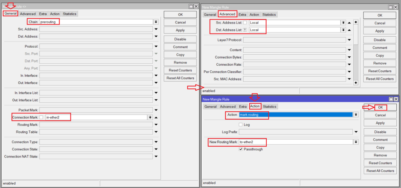Image resolution: width=401 pixels, height=188 pixels.
Task: Expand the Log Prefix field
Action: [x=356, y=132]
